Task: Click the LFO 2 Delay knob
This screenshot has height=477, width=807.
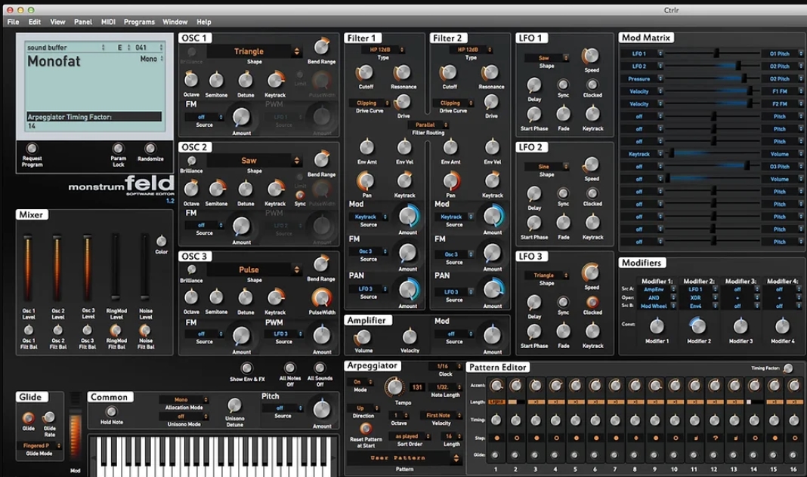Action: point(534,194)
